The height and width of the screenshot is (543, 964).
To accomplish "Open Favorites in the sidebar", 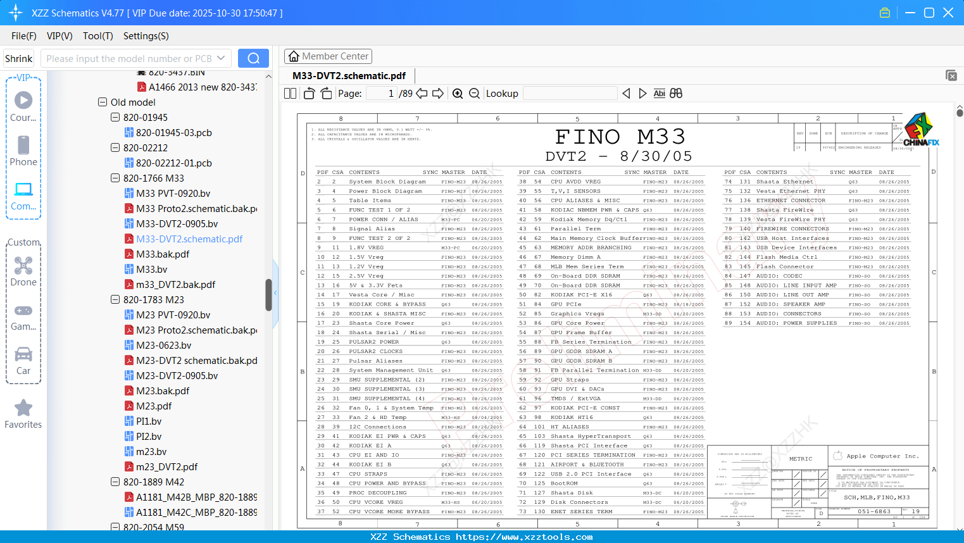I will click(23, 415).
